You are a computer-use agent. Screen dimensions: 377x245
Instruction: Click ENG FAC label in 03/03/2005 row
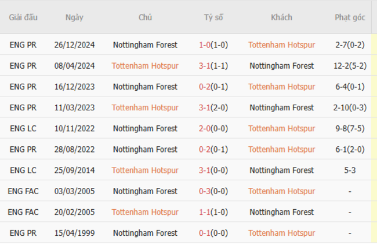[23, 191]
